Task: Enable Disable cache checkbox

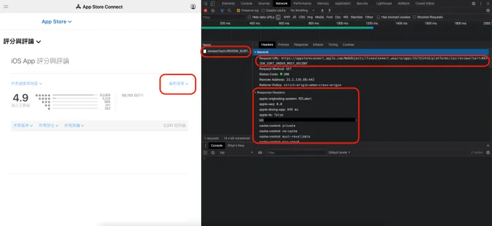Action: pyautogui.click(x=263, y=10)
